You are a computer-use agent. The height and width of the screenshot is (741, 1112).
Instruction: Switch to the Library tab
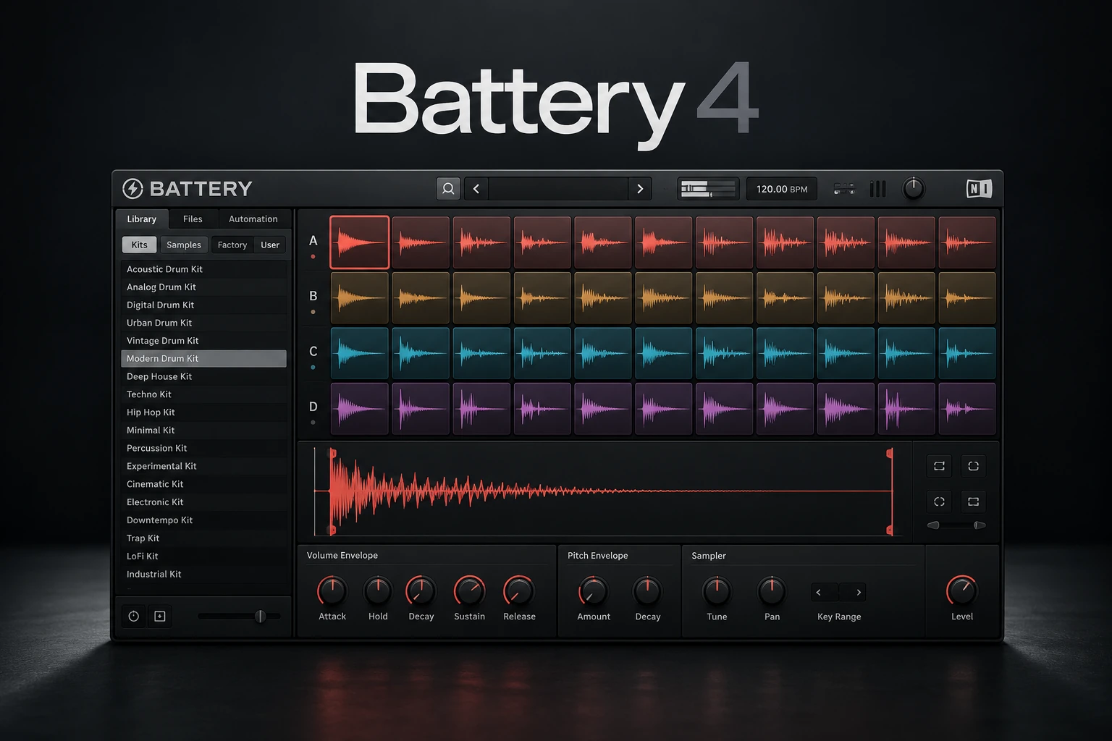click(x=142, y=219)
